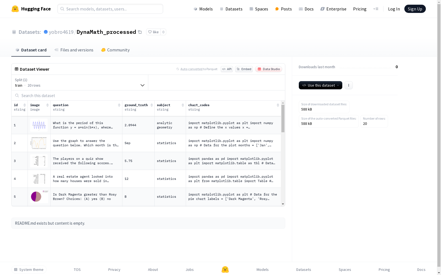The width and height of the screenshot is (441, 275).
Task: Open Pricing in top navigation
Action: 360,9
